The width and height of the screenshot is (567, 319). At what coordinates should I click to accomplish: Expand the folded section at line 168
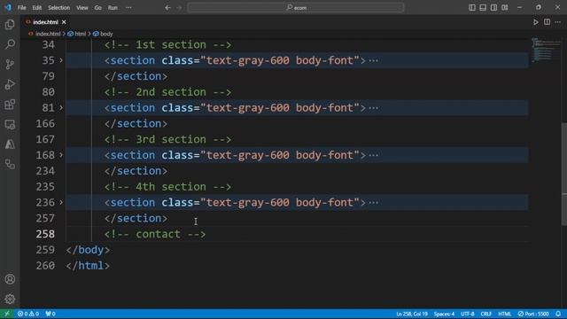pos(61,155)
